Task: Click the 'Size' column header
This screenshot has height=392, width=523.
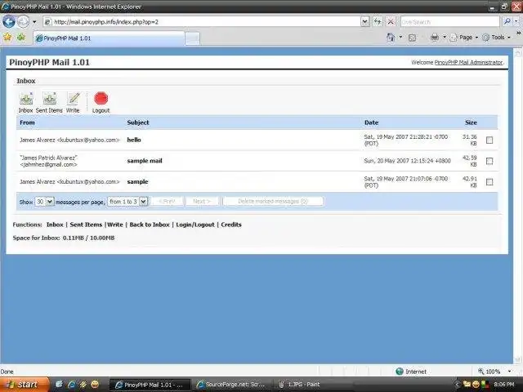Action: [x=471, y=122]
